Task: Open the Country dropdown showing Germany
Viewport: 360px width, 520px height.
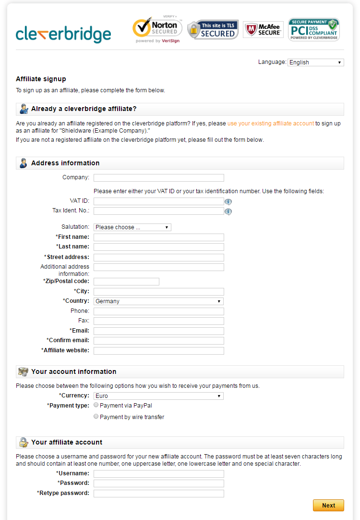Action: tap(158, 301)
